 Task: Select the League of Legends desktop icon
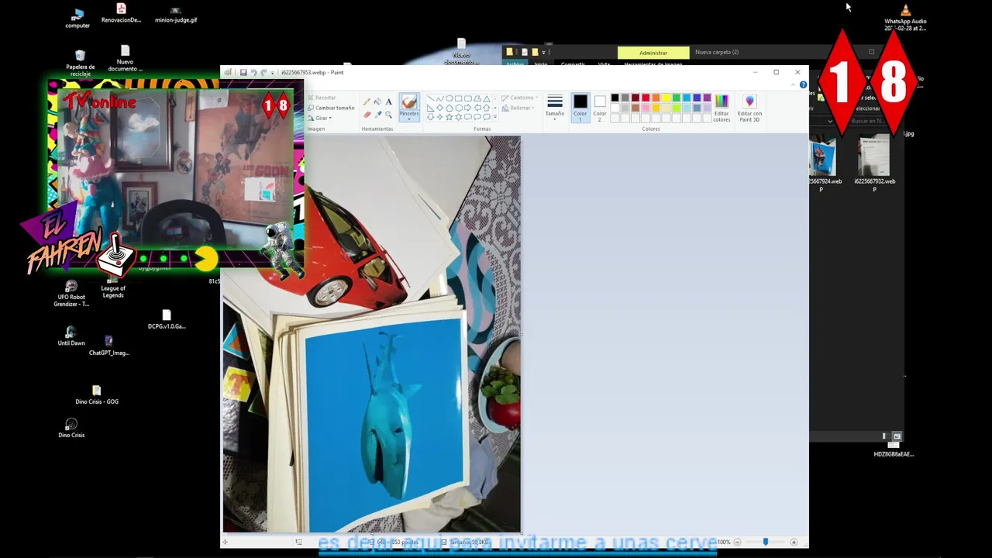point(113,288)
